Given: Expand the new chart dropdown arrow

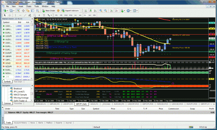Looking at the screenshot, I should click(x=7, y=11).
